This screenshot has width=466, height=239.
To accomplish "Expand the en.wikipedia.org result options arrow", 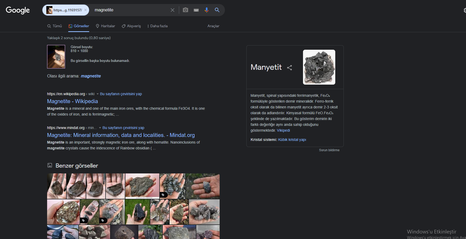I will pyautogui.click(x=97, y=94).
